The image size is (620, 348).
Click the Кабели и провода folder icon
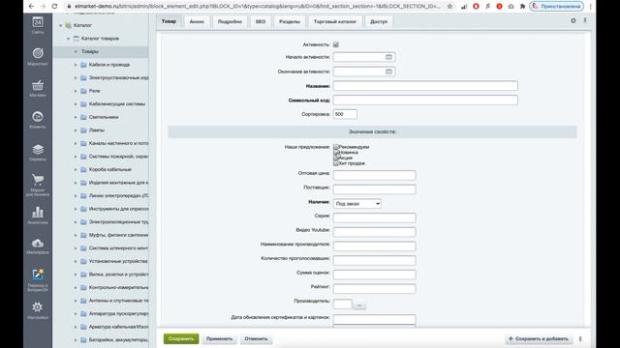(x=83, y=65)
